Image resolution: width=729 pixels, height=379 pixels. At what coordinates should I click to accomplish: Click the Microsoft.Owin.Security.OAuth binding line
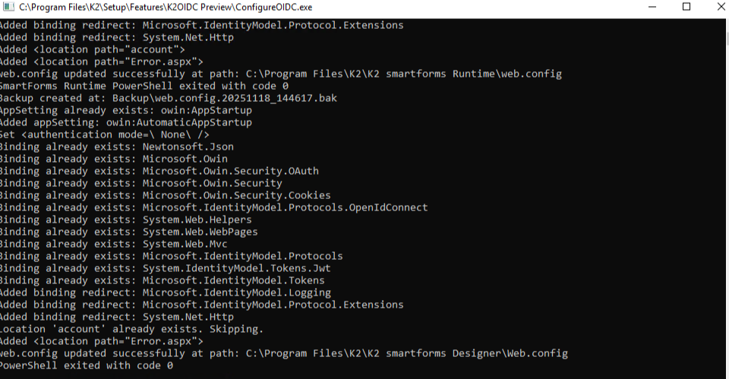click(159, 171)
